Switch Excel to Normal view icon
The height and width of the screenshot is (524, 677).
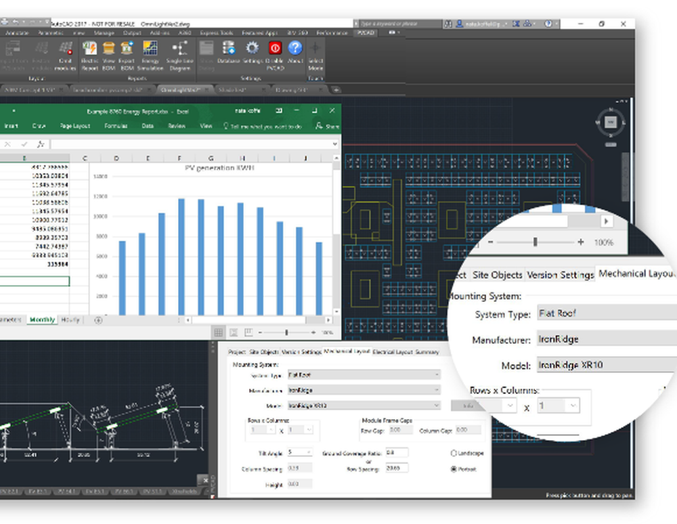(x=219, y=332)
